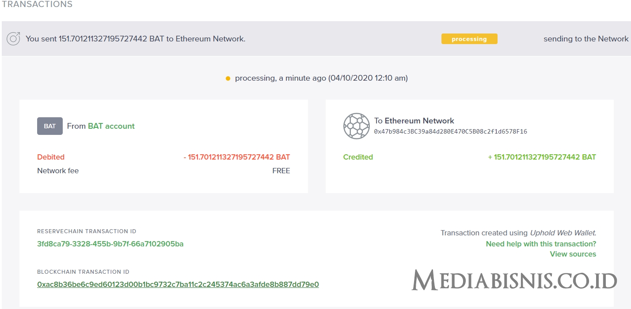The height and width of the screenshot is (309, 631).
Task: Click the Mediabisnis.co.id watermark logo
Action: tap(514, 279)
